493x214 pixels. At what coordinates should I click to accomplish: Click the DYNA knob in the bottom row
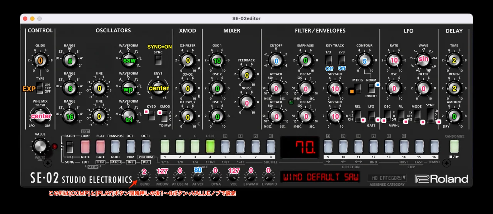click(215, 177)
